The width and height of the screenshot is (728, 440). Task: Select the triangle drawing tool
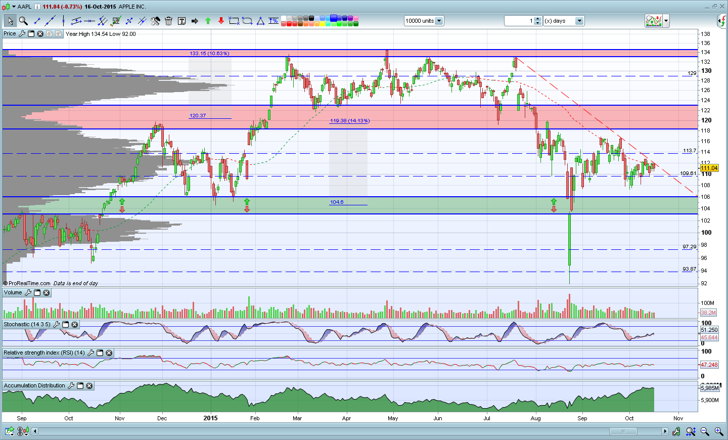click(x=260, y=21)
